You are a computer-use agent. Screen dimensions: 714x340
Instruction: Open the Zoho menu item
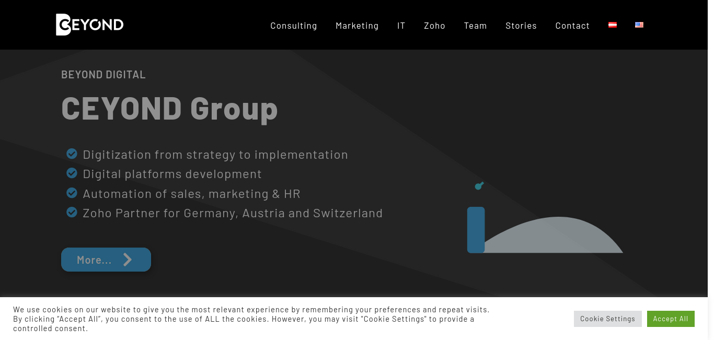434,26
